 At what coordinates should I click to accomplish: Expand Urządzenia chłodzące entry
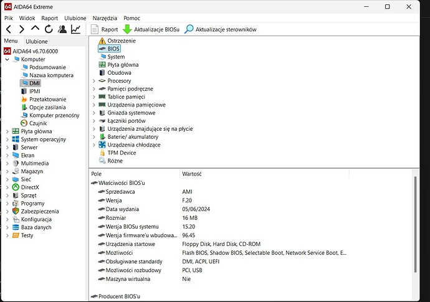[93, 144]
